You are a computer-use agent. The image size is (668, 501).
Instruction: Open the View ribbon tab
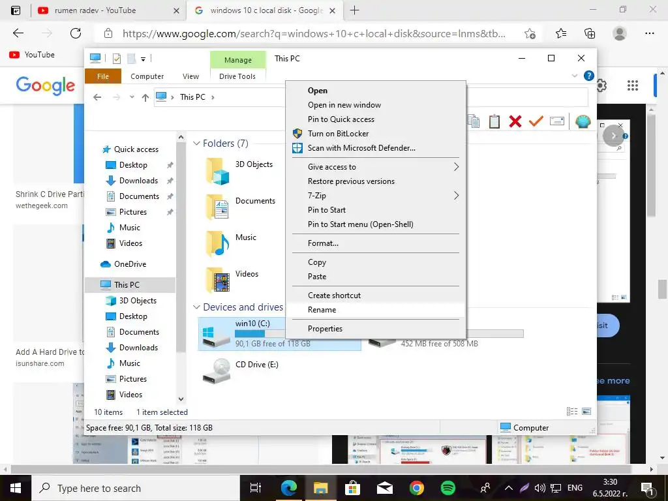tap(190, 76)
